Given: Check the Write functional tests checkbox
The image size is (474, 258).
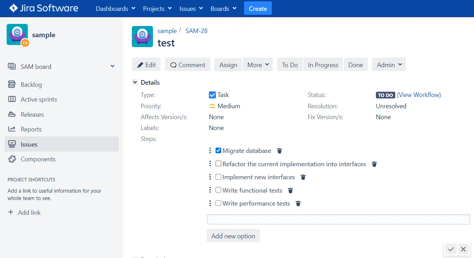Looking at the screenshot, I should click(218, 190).
